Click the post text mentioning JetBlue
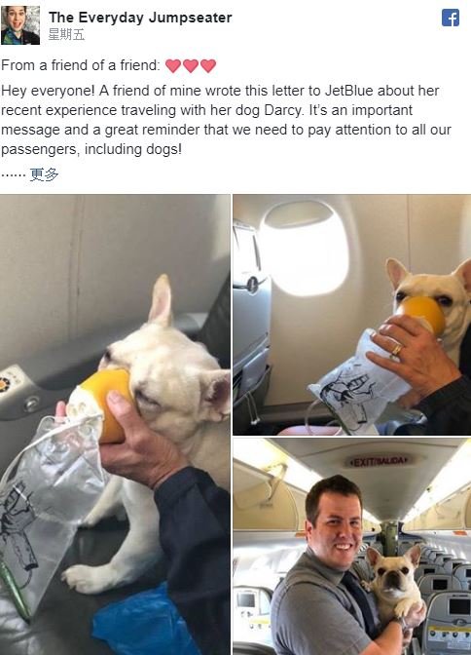The image size is (471, 655). 226,120
